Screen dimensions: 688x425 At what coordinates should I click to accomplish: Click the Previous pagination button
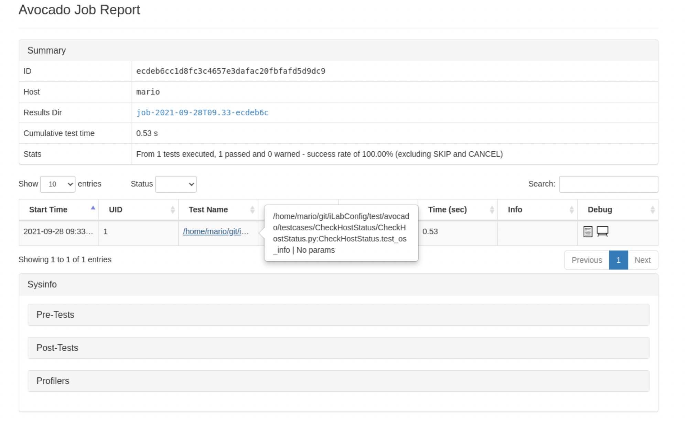587,260
